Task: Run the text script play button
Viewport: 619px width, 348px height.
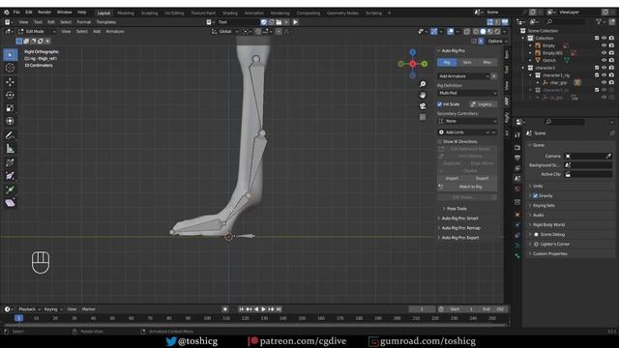Action: click(x=295, y=22)
